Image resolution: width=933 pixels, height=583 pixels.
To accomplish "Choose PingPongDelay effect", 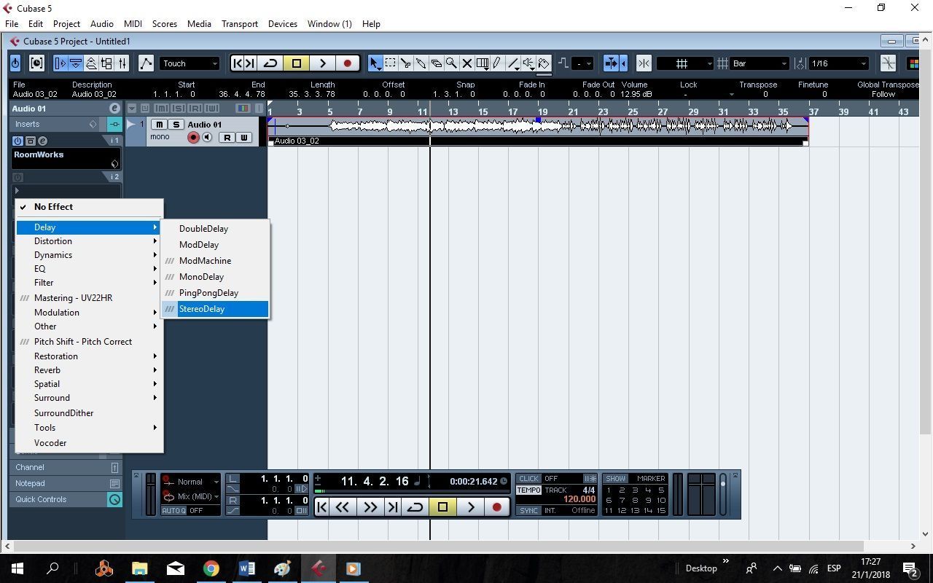I will [x=215, y=293].
